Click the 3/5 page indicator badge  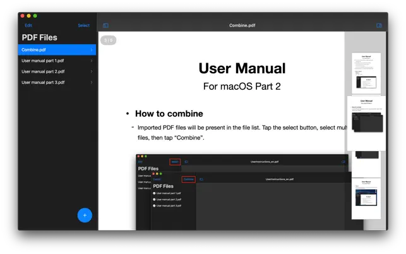pos(108,40)
